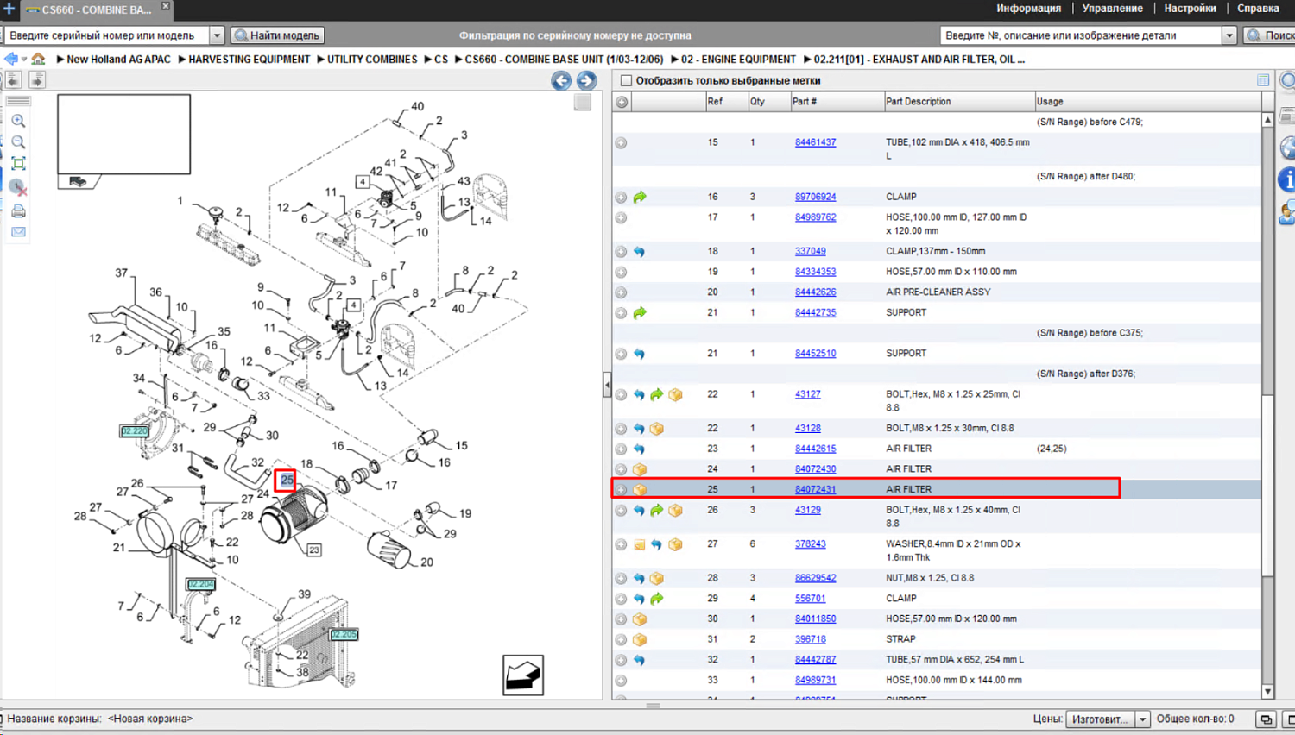Open the Справка menu
Screen dimensions: 1295x735
click(1258, 9)
